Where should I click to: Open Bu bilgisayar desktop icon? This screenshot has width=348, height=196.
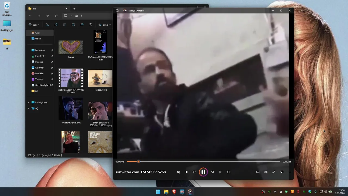click(7, 26)
